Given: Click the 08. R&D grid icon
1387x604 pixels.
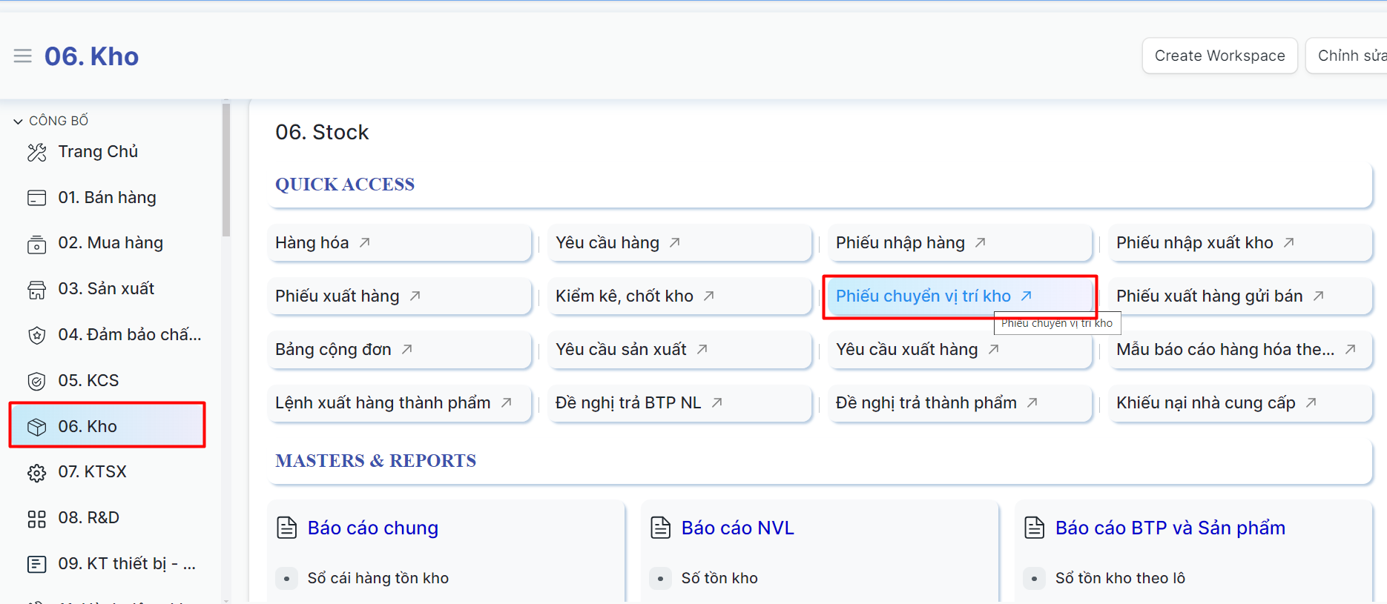Looking at the screenshot, I should [x=36, y=519].
